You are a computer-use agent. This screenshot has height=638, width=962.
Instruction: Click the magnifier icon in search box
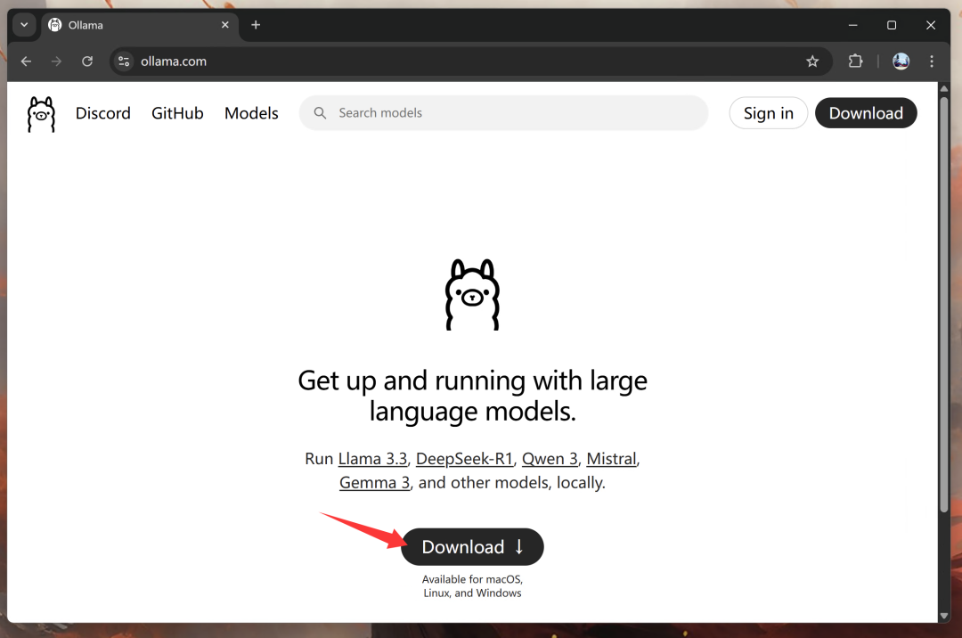320,113
